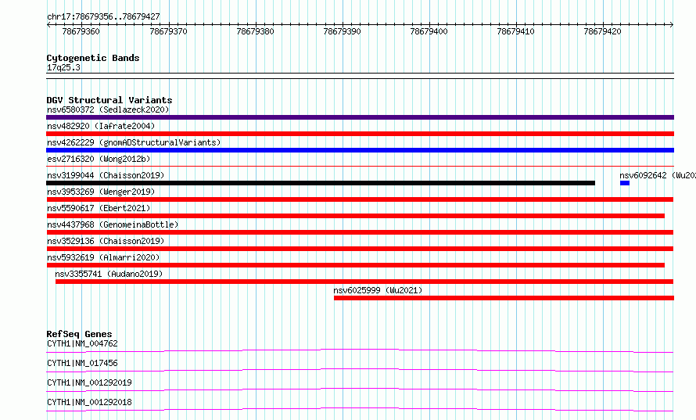This screenshot has height=420, width=696.
Task: Click ruler position 78679420
Action: (602, 31)
